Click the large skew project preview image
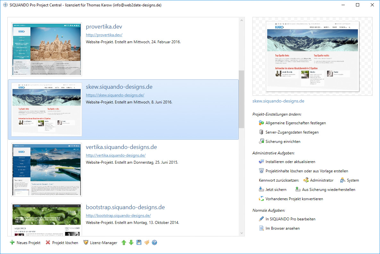 click(312, 56)
